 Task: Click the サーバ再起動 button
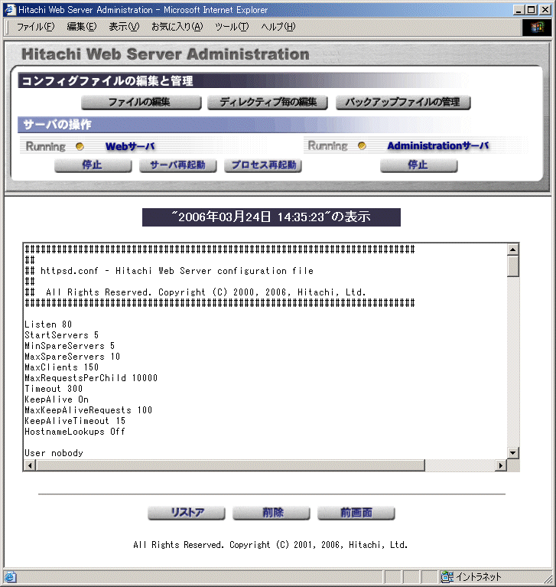178,165
